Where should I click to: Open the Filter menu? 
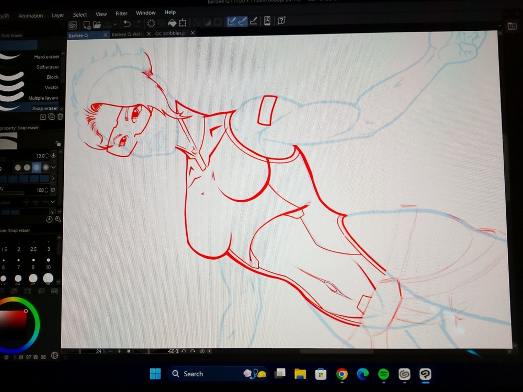point(121,14)
